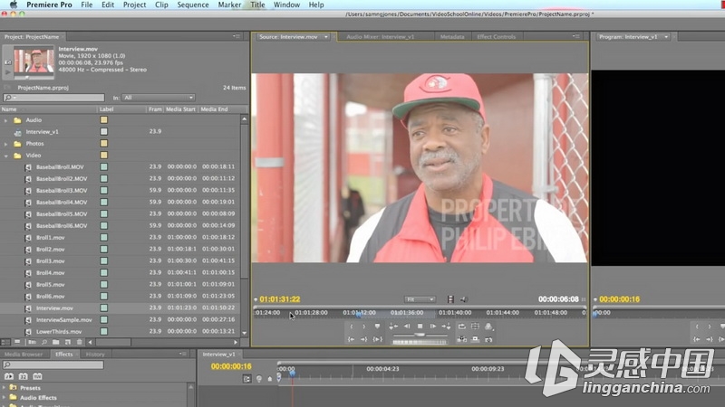Viewport: 725px width, 407px height.
Task: Open the In: All dropdown
Action: tap(159, 98)
